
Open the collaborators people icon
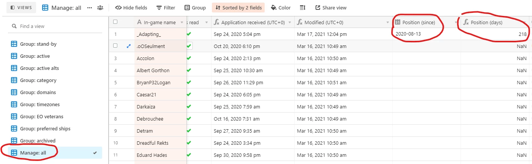100,8
